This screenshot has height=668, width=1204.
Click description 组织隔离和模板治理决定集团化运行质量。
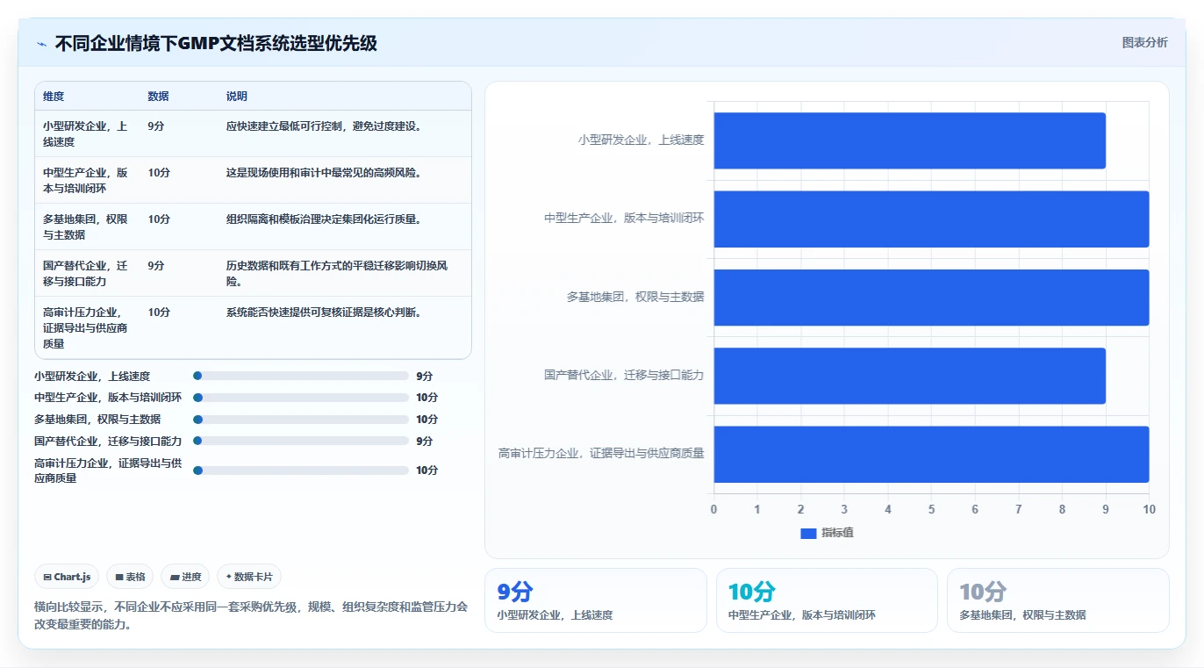tap(325, 219)
